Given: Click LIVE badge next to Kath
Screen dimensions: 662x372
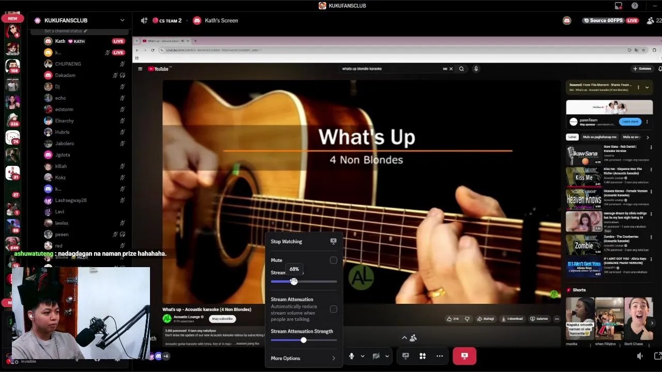Looking at the screenshot, I should (118, 41).
